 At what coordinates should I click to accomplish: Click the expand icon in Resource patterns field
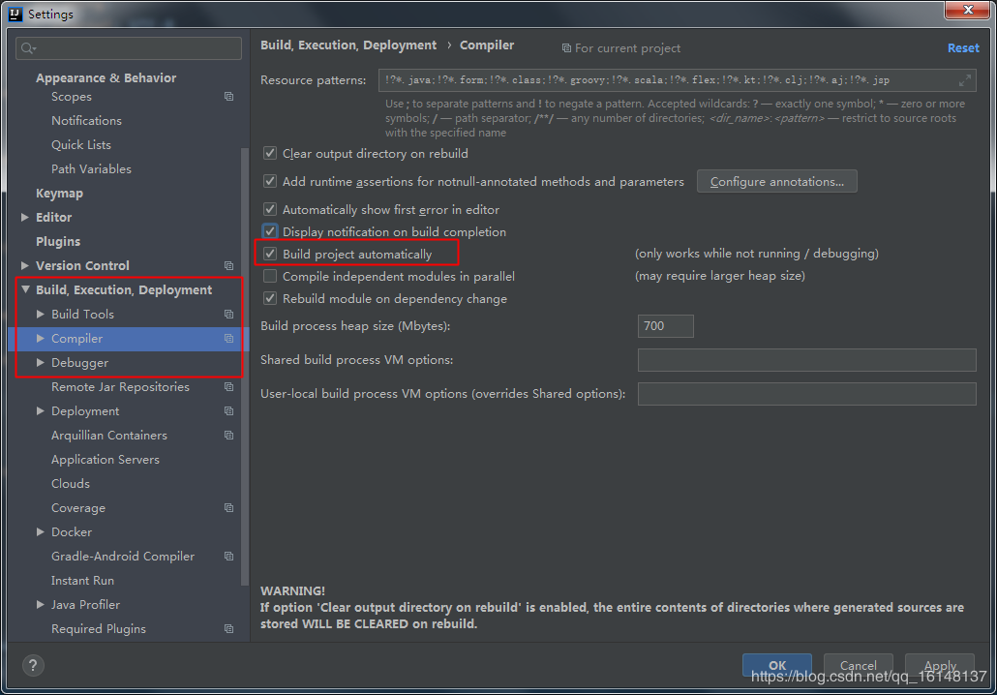[x=964, y=80]
